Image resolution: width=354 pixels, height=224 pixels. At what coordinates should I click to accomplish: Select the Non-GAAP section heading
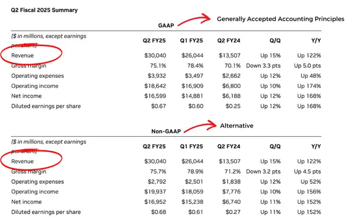tap(166, 131)
